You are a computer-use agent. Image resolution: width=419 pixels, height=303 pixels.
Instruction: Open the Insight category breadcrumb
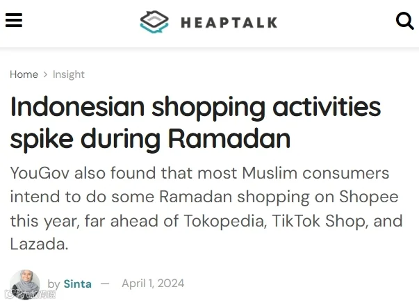tap(69, 74)
